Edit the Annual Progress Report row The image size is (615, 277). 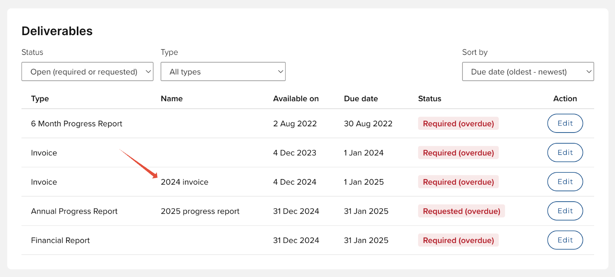pyautogui.click(x=565, y=211)
